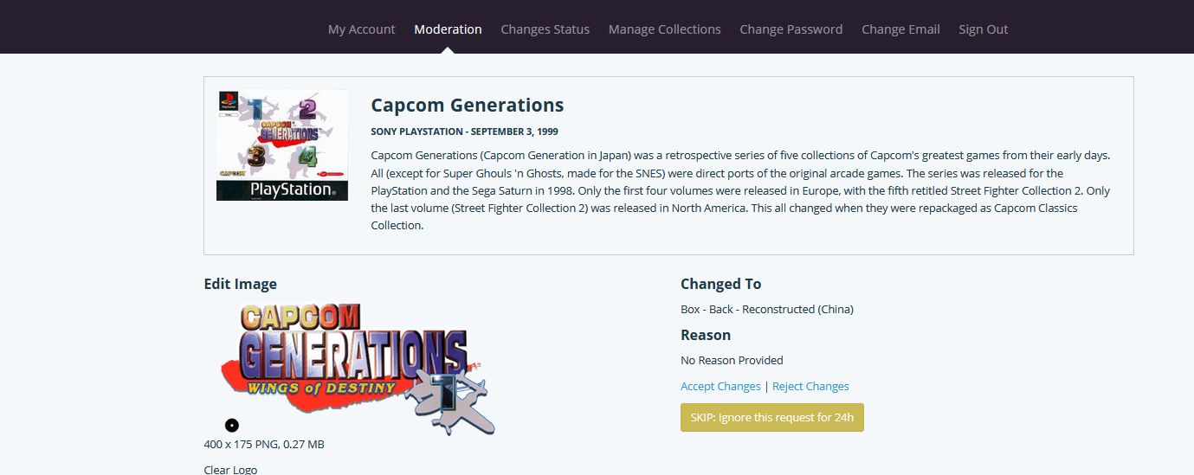Open the Capcom Generations box art thumbnail
Viewport: 1194px width, 475px height.
tap(282, 145)
